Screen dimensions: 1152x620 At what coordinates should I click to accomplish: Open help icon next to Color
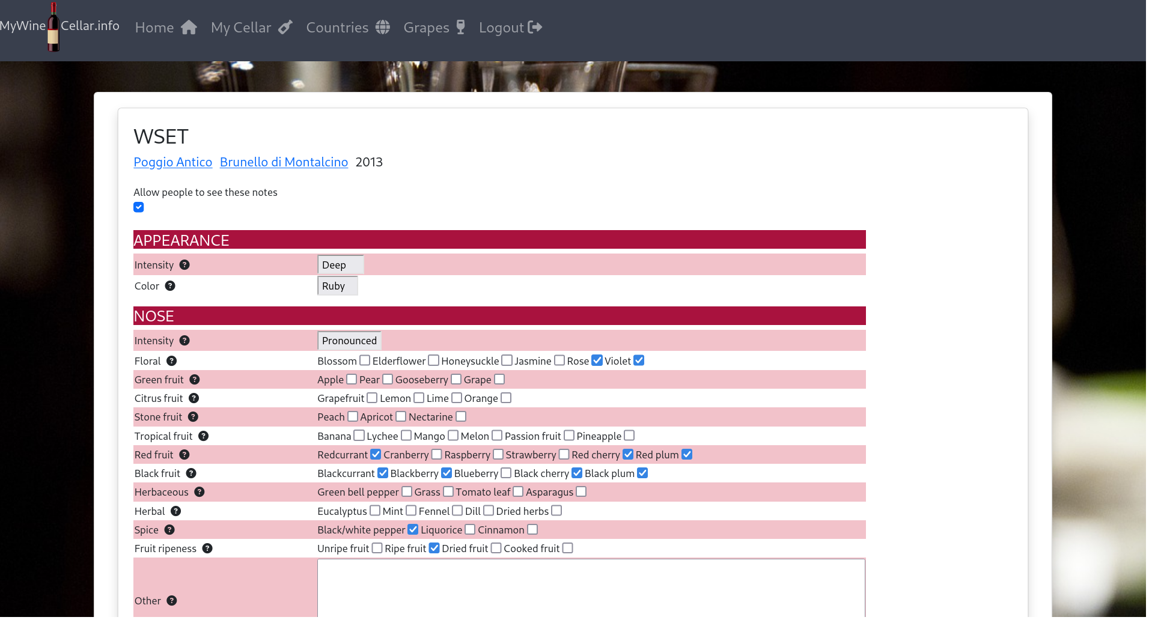click(x=170, y=287)
